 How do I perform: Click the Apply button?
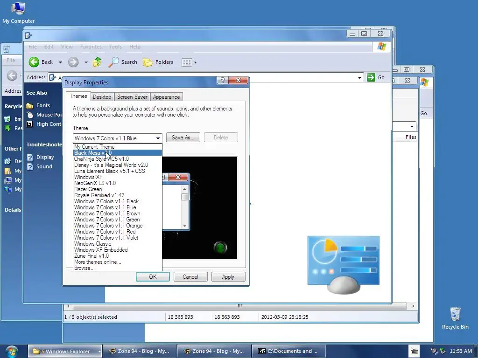228,277
